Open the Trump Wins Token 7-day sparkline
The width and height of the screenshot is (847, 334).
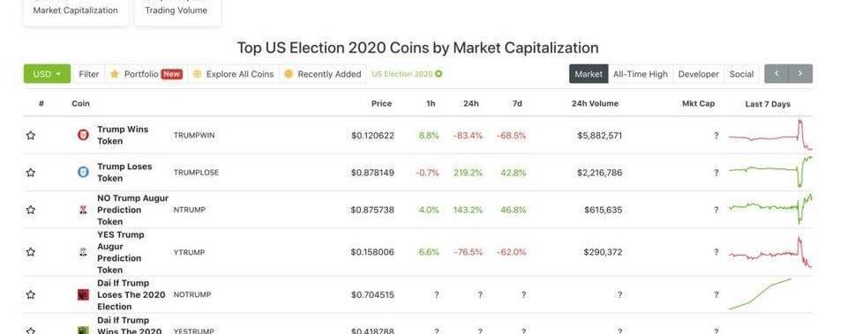tap(769, 135)
